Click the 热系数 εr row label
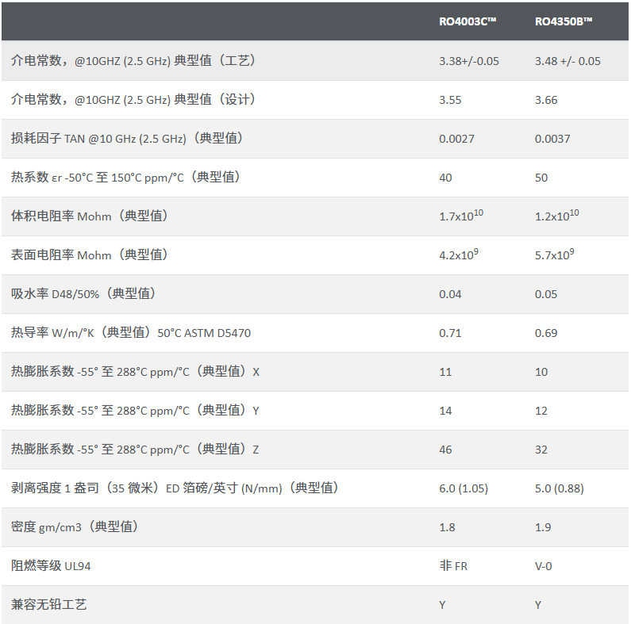This screenshot has height=624, width=631. (x=125, y=178)
